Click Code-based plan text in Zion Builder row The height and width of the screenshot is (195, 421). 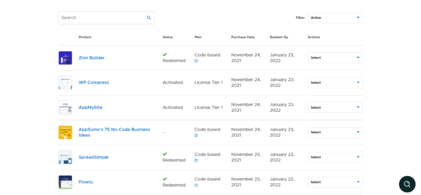pyautogui.click(x=207, y=55)
